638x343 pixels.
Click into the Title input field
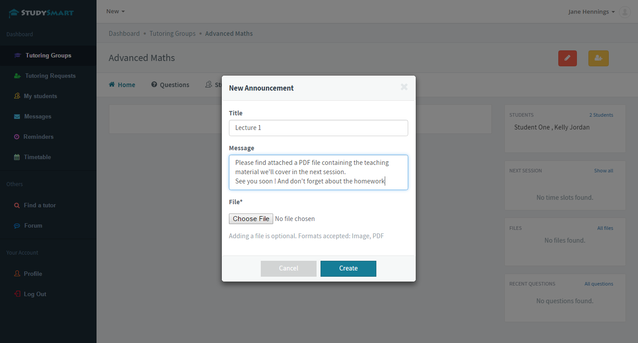[x=318, y=128]
